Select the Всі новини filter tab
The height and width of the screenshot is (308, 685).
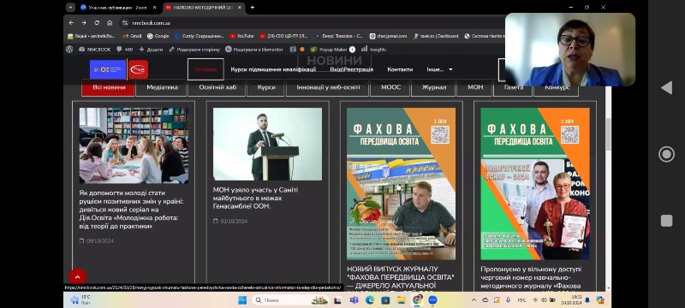(x=109, y=87)
